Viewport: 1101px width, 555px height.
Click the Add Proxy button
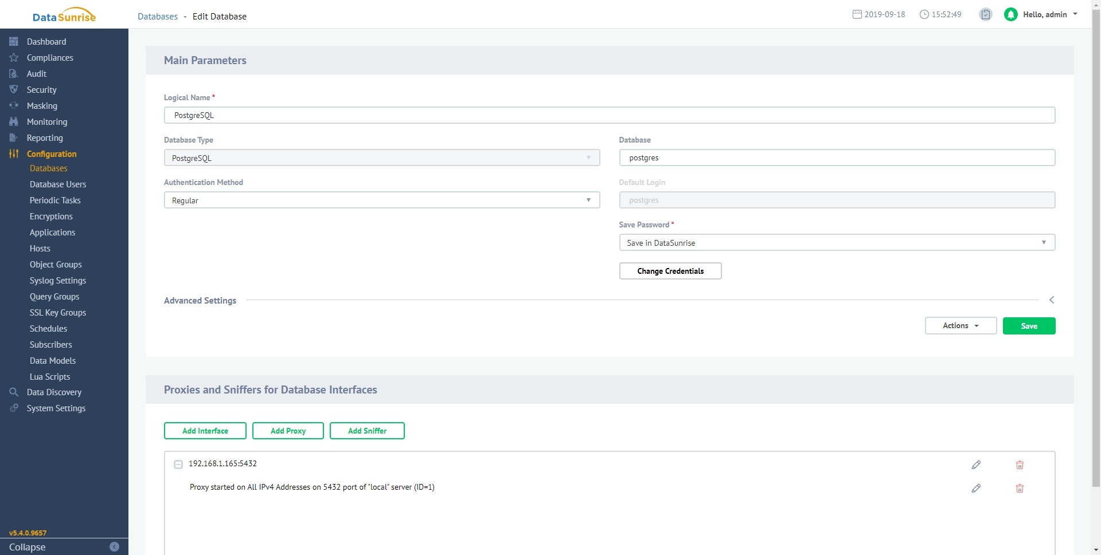(x=288, y=431)
